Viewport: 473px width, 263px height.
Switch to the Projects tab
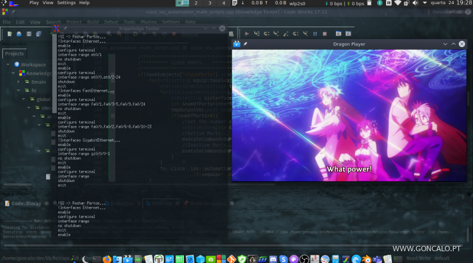[x=14, y=54]
